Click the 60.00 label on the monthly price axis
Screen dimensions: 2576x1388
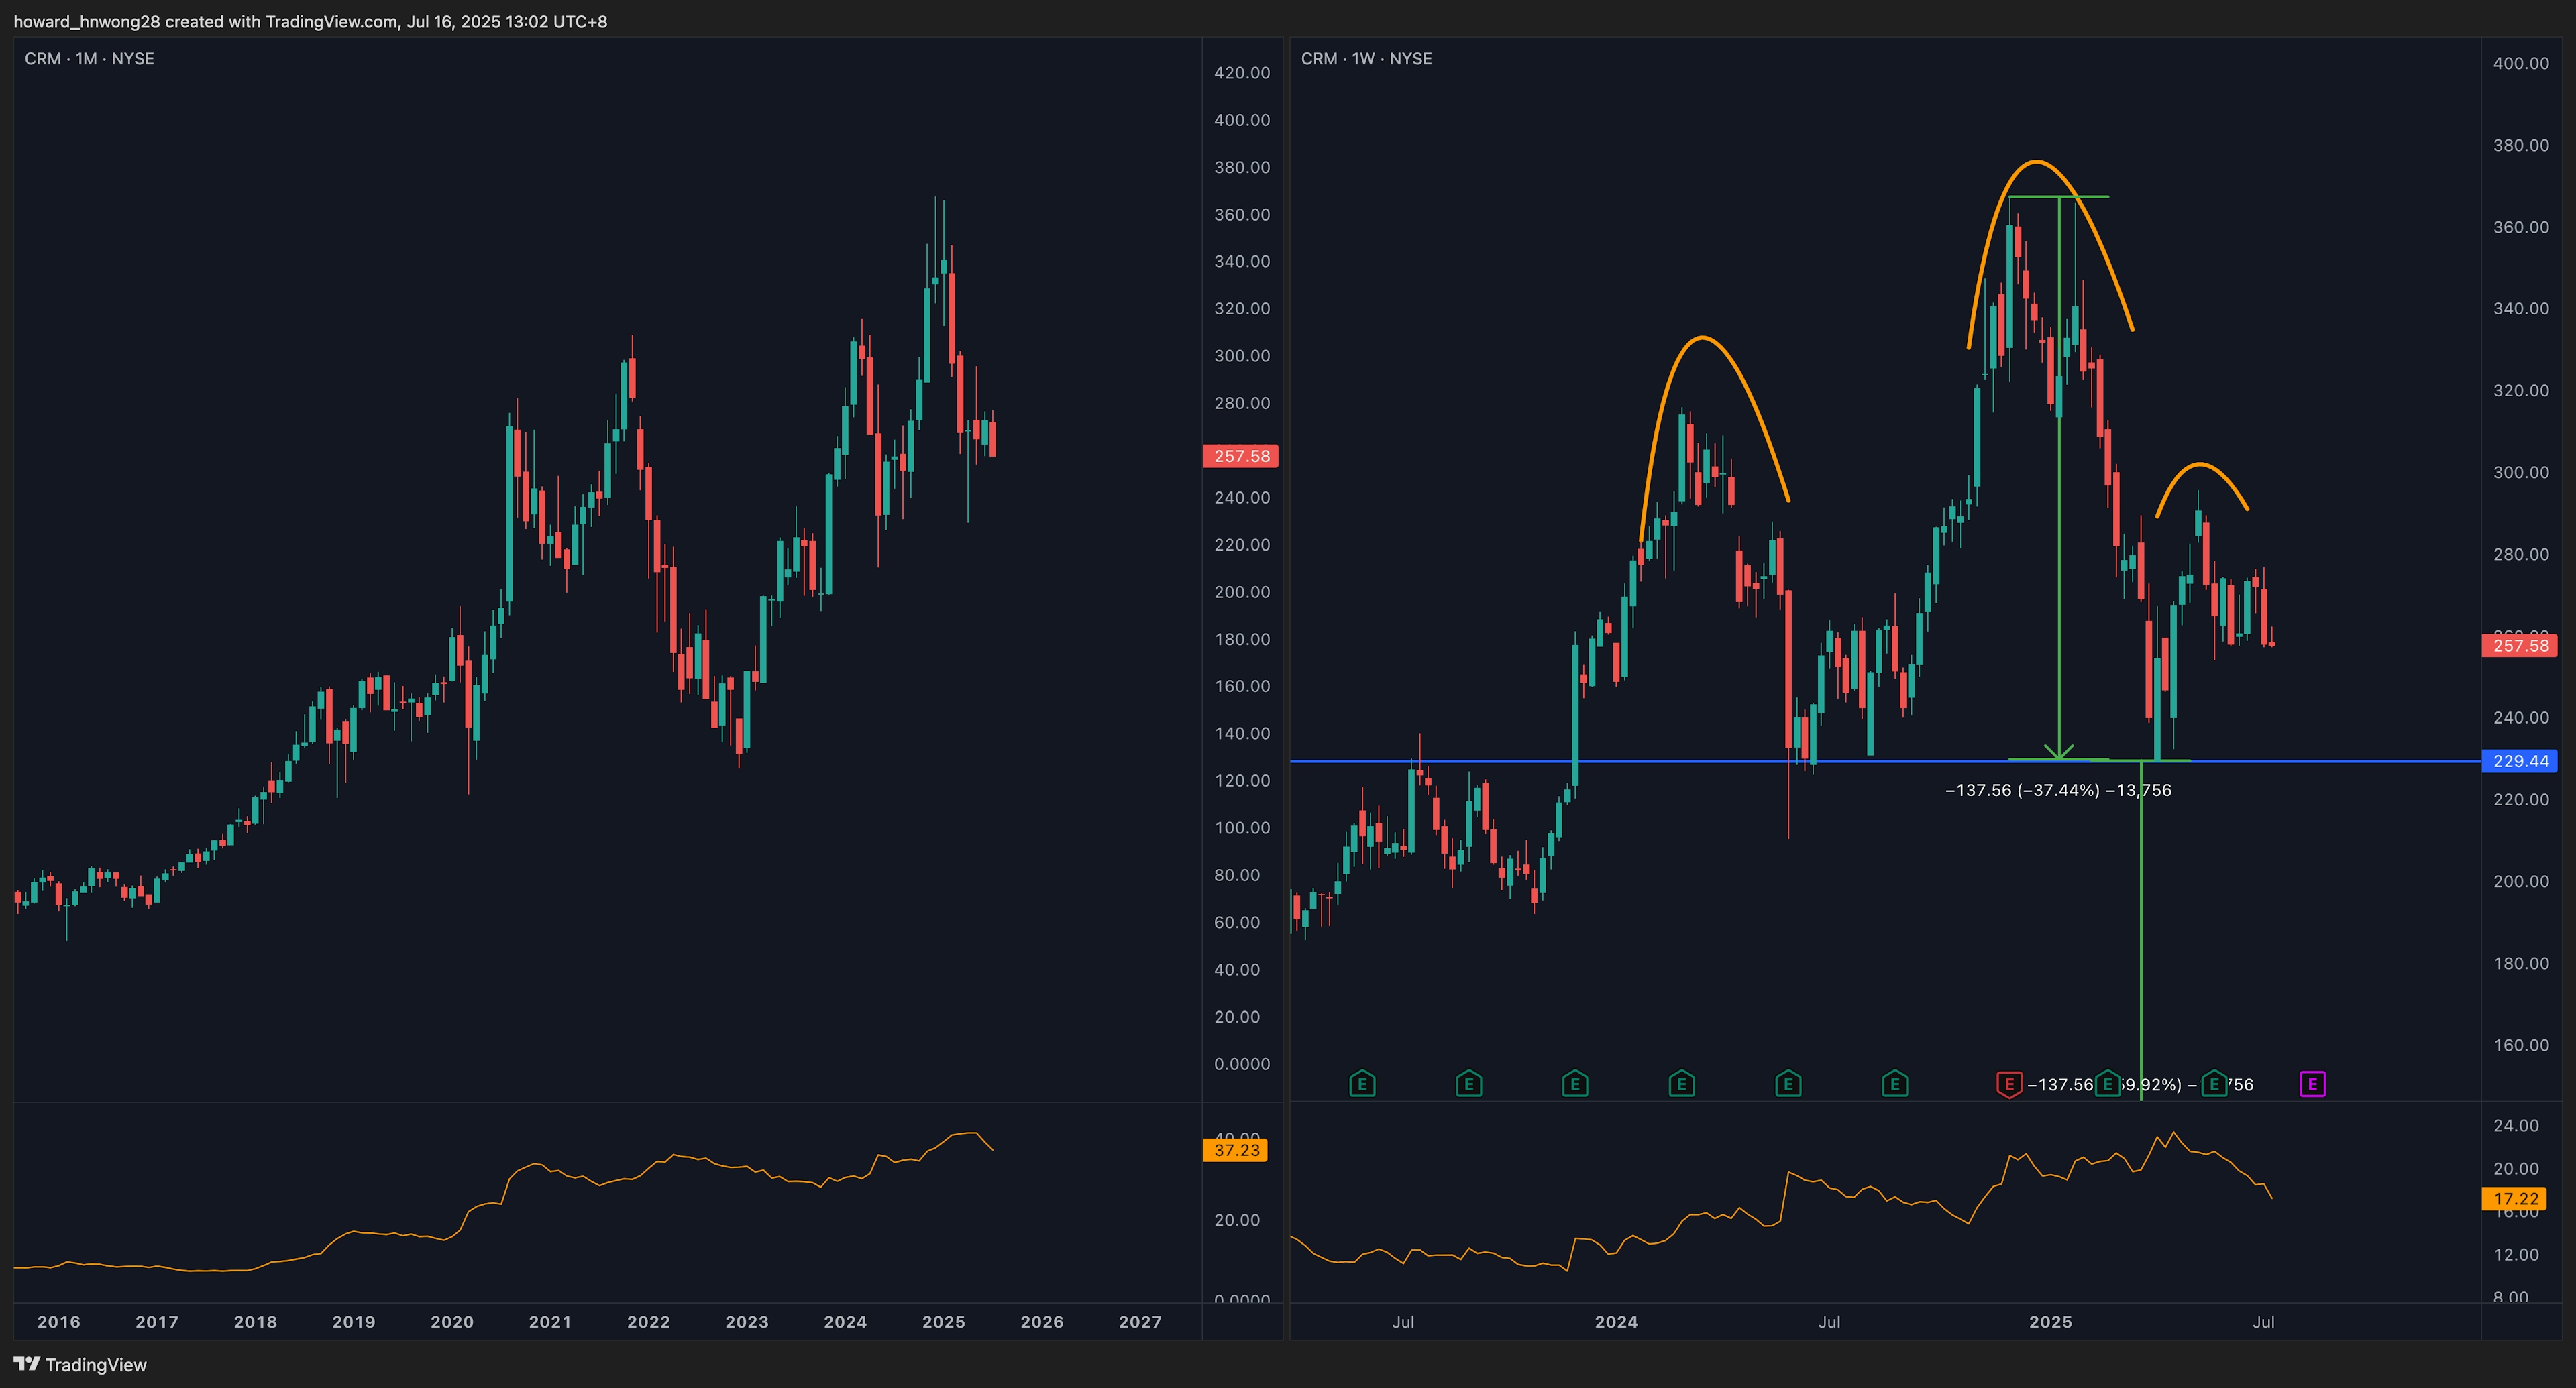pos(1237,923)
